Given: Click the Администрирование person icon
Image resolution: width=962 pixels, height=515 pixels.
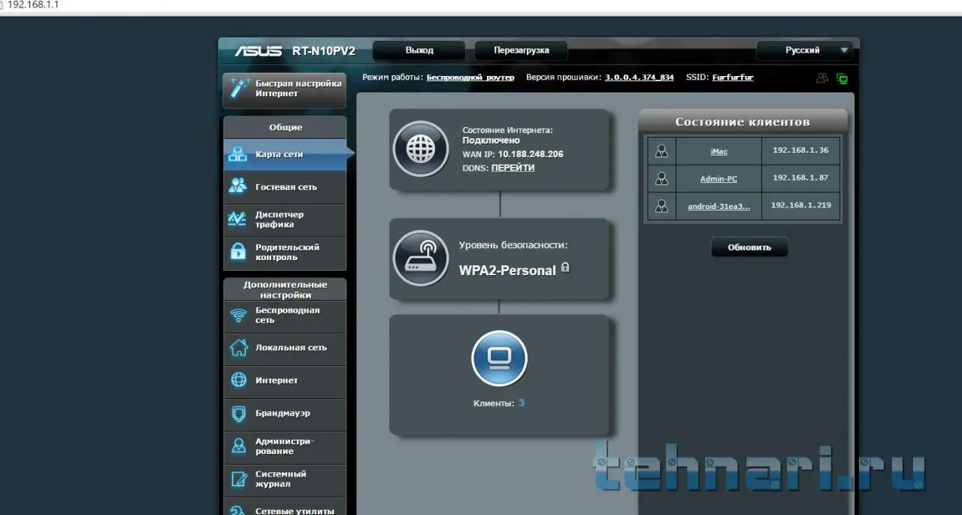Looking at the screenshot, I should pos(238,446).
